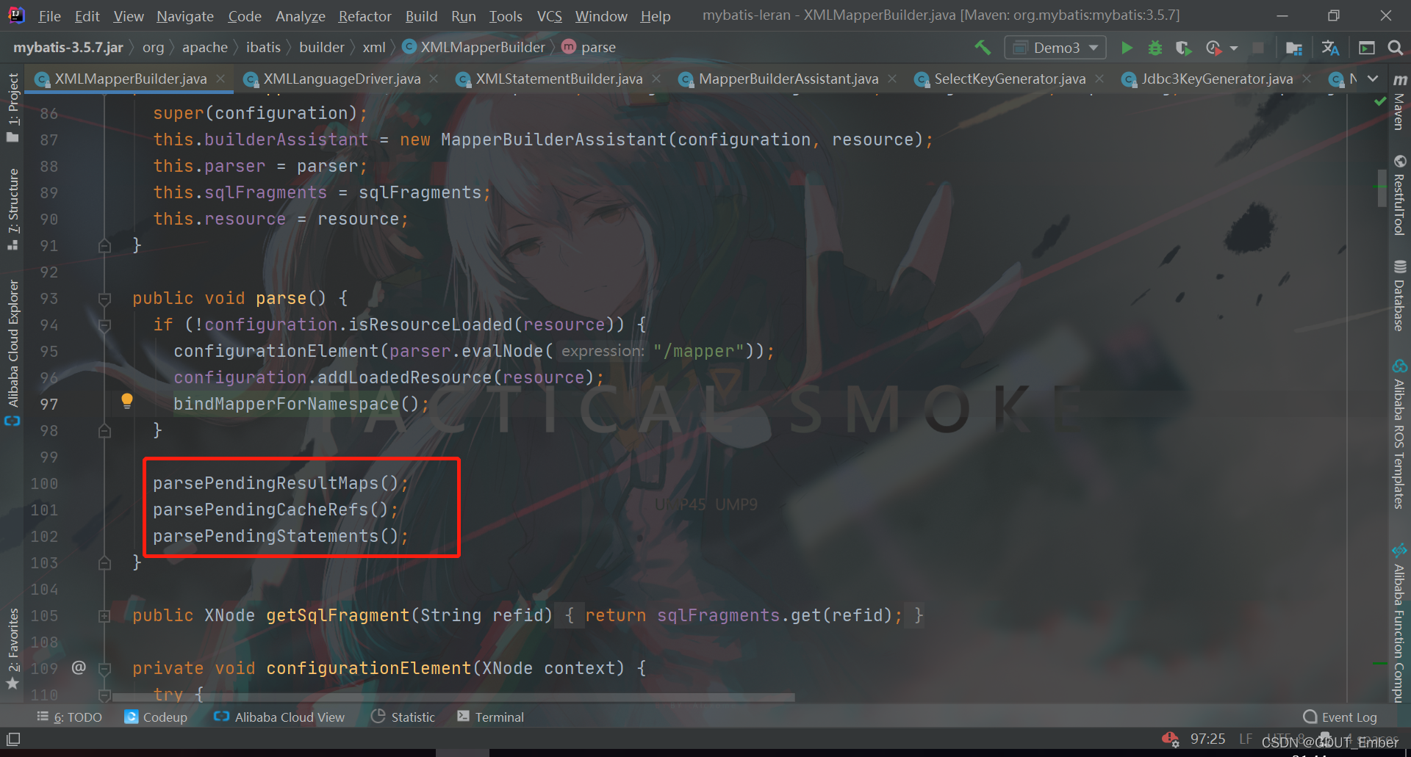Viewport: 1411px width, 757px height.
Task: Toggle Alibaba Function Compute panel
Action: (1399, 623)
